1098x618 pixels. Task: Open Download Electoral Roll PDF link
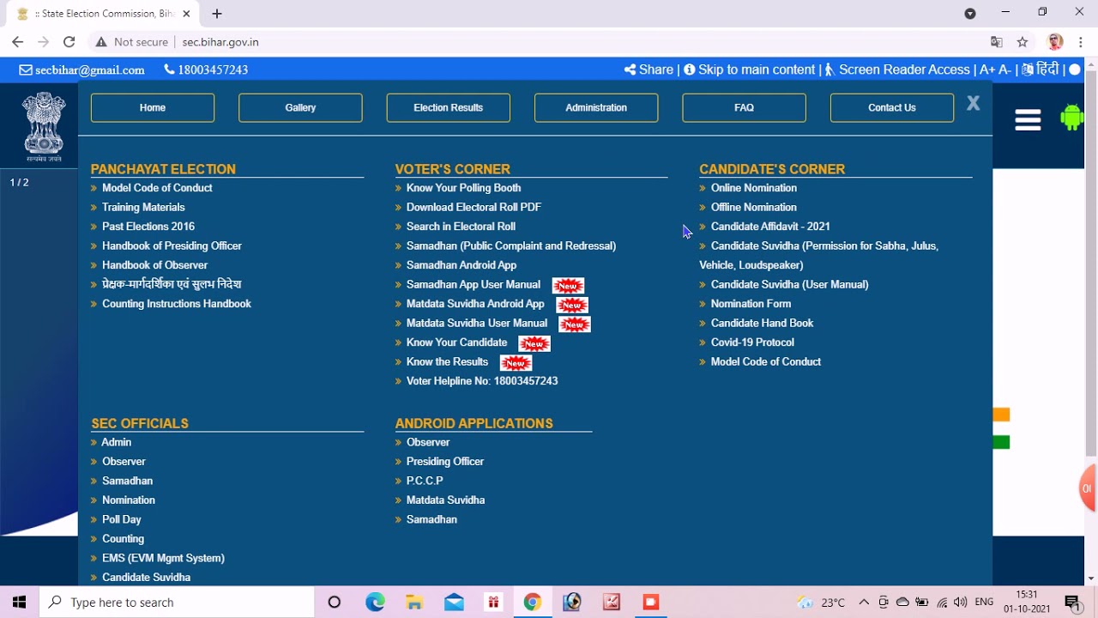click(474, 207)
